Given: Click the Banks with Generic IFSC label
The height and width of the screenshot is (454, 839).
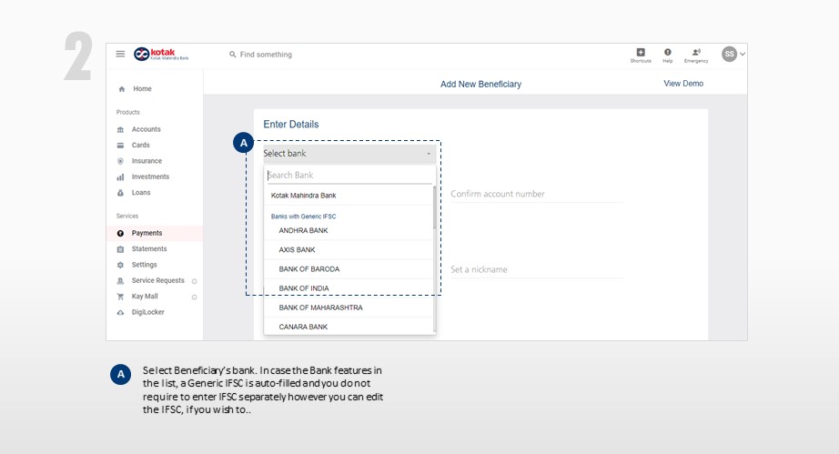Looking at the screenshot, I should [303, 217].
